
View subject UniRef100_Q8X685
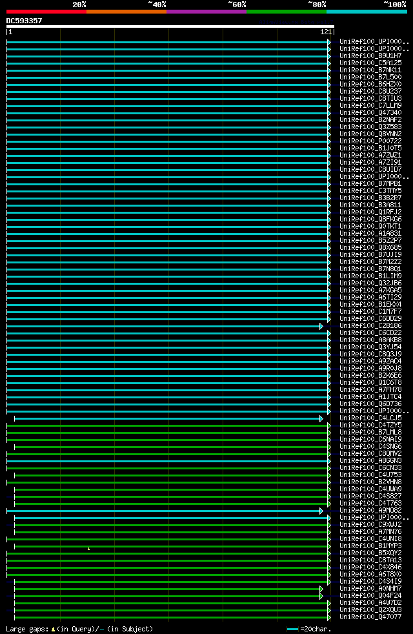pyautogui.click(x=370, y=247)
